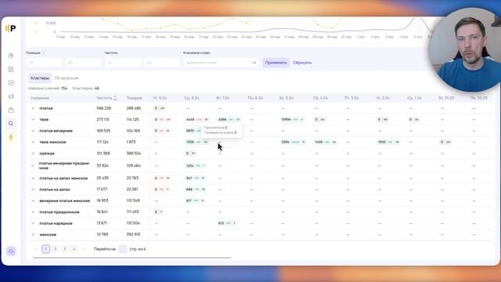Expand the платье праздничное row

33,212
